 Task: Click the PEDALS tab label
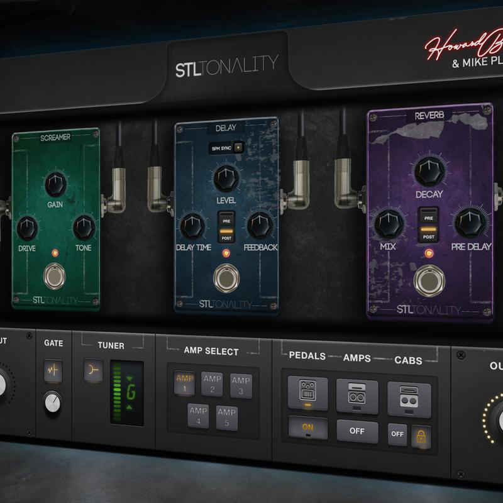pos(307,355)
